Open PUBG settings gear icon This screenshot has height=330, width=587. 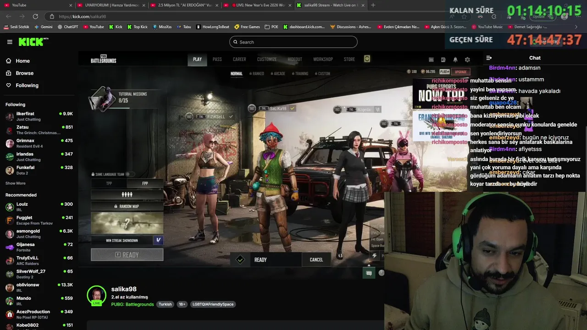pos(467,60)
